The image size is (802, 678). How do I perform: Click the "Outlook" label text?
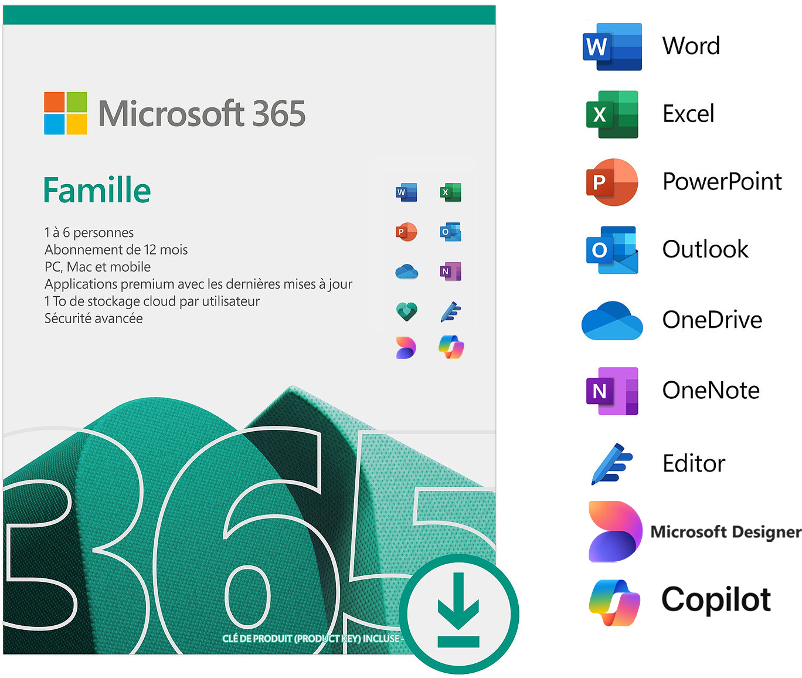click(x=705, y=249)
